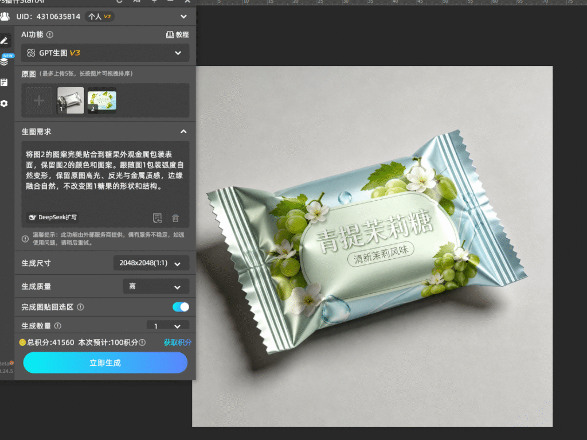Toggle the 完成图贴回选区 switch
The image size is (587, 440).
pos(181,307)
